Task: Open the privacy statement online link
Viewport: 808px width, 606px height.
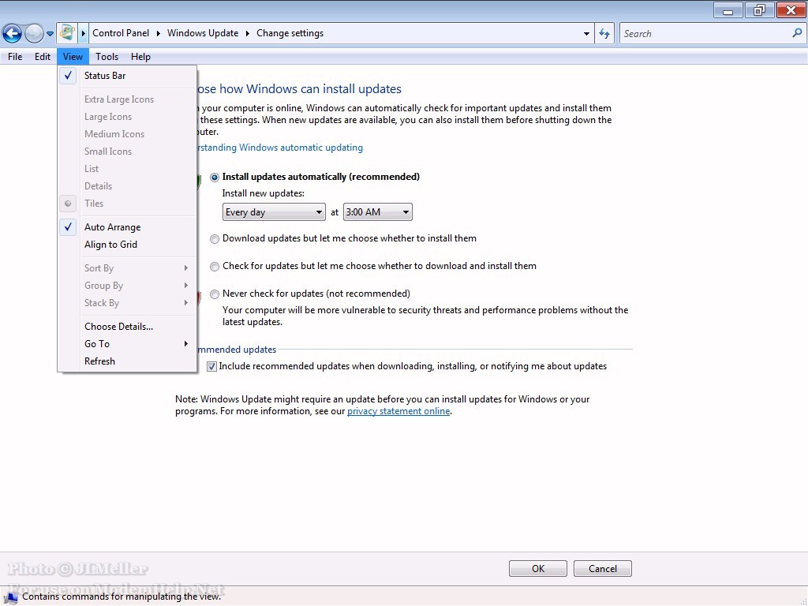Action: (398, 411)
